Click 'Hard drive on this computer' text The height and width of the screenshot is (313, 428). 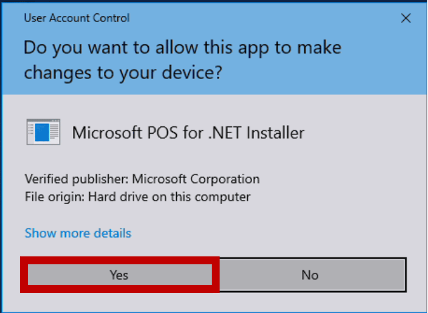(169, 197)
